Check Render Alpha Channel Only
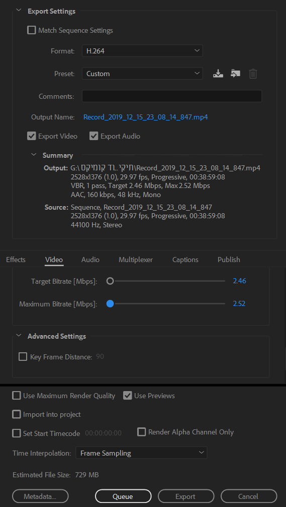Viewport: 286px width, 507px height. coord(141,432)
